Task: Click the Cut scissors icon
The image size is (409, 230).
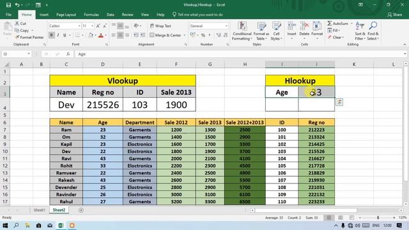Action: coord(17,24)
